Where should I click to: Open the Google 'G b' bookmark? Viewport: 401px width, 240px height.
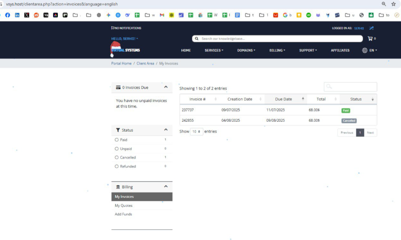(287, 15)
